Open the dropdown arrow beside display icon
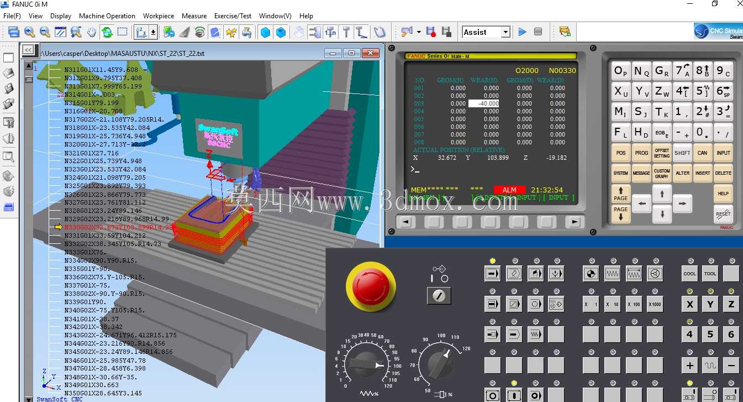The height and width of the screenshot is (402, 743). pos(419,32)
